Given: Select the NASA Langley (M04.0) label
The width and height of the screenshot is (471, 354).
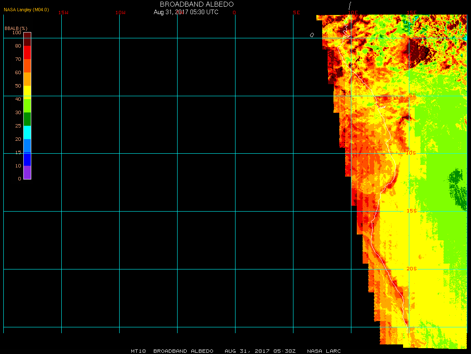Looking at the screenshot, I should click(26, 10).
